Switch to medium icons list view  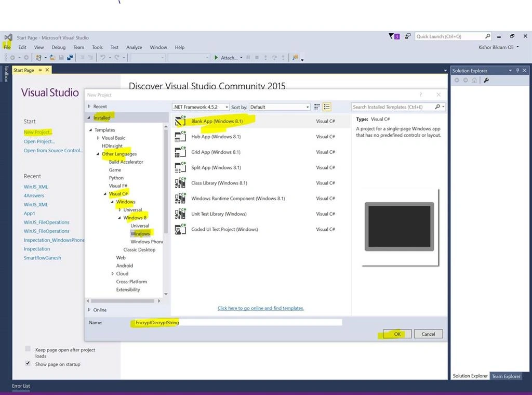point(327,107)
